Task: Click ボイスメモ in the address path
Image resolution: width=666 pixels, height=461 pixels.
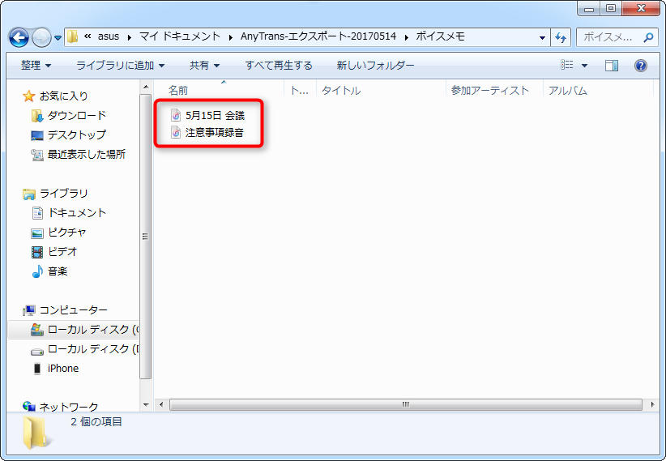Action: point(440,36)
